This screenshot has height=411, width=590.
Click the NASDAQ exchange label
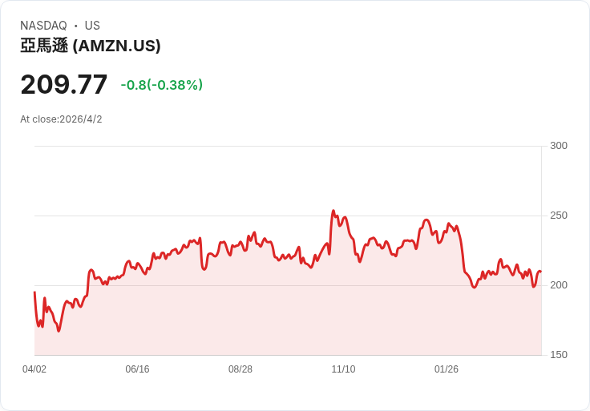43,26
